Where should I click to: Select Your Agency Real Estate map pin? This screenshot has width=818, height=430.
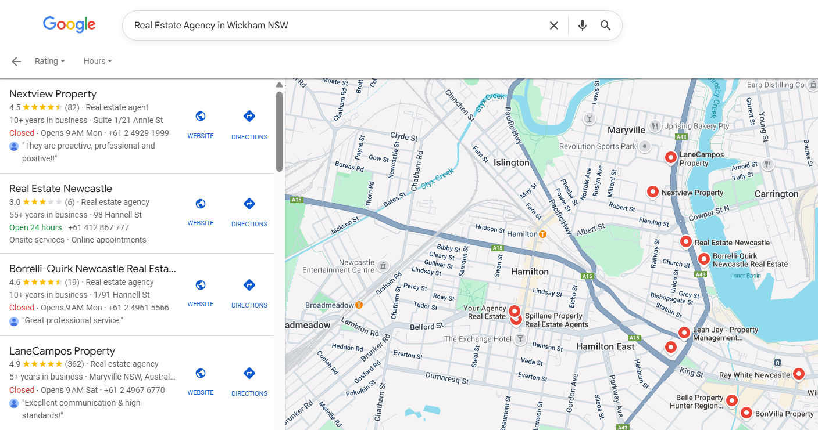(x=514, y=312)
